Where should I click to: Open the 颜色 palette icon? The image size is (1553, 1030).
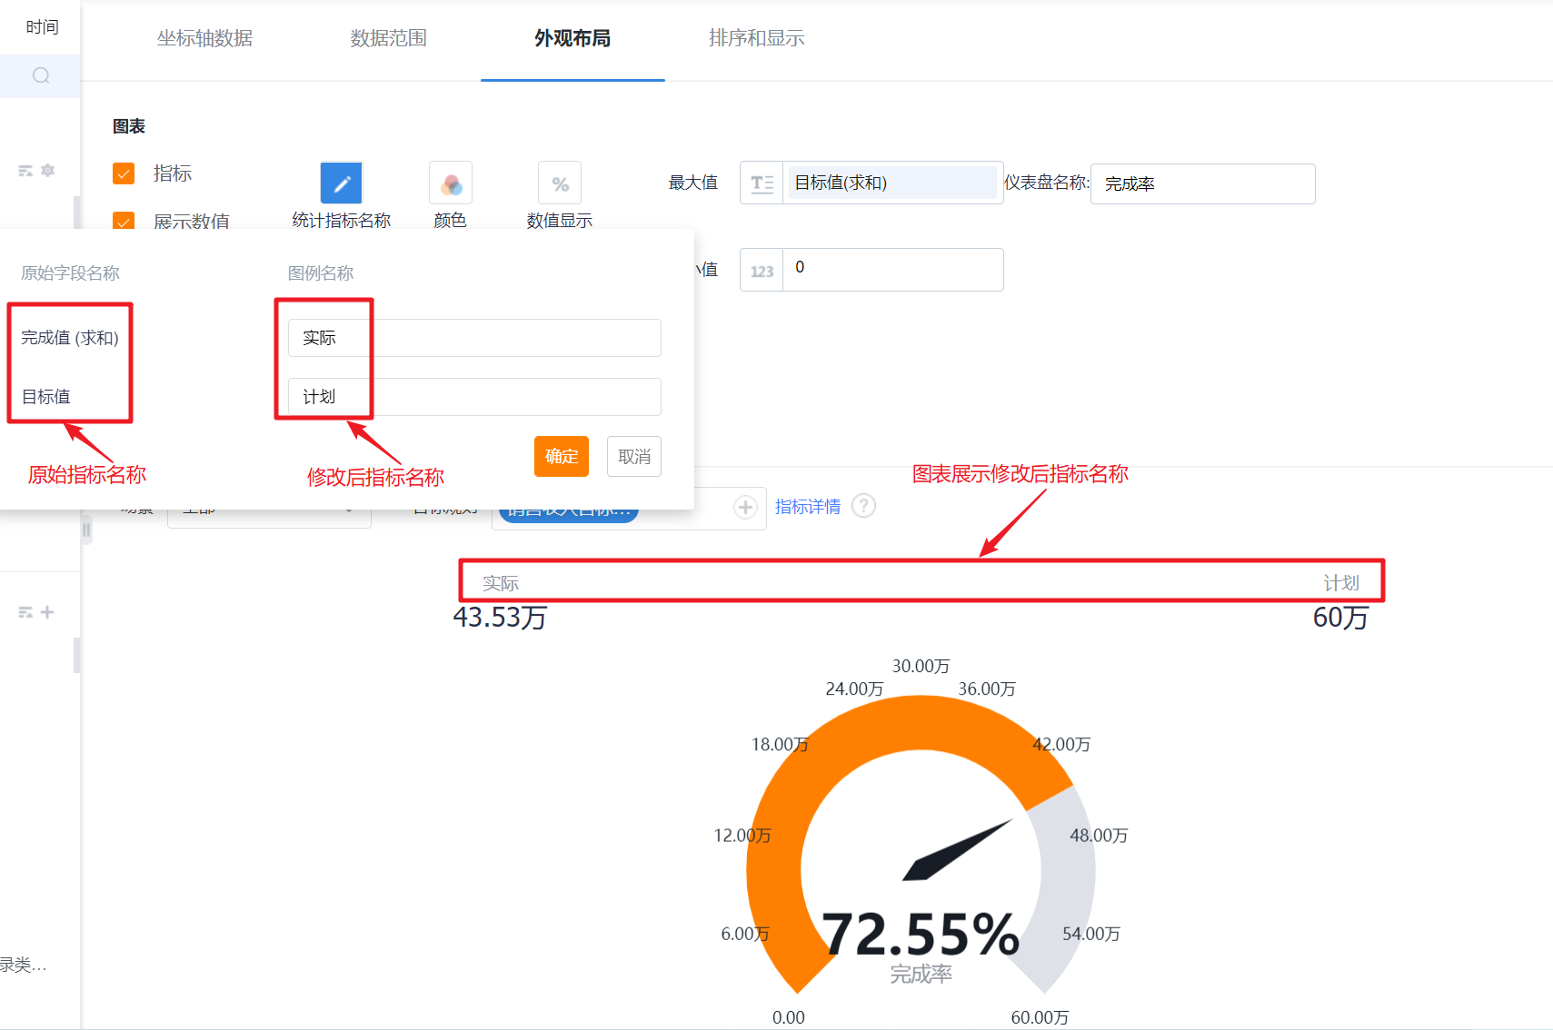[x=451, y=183]
